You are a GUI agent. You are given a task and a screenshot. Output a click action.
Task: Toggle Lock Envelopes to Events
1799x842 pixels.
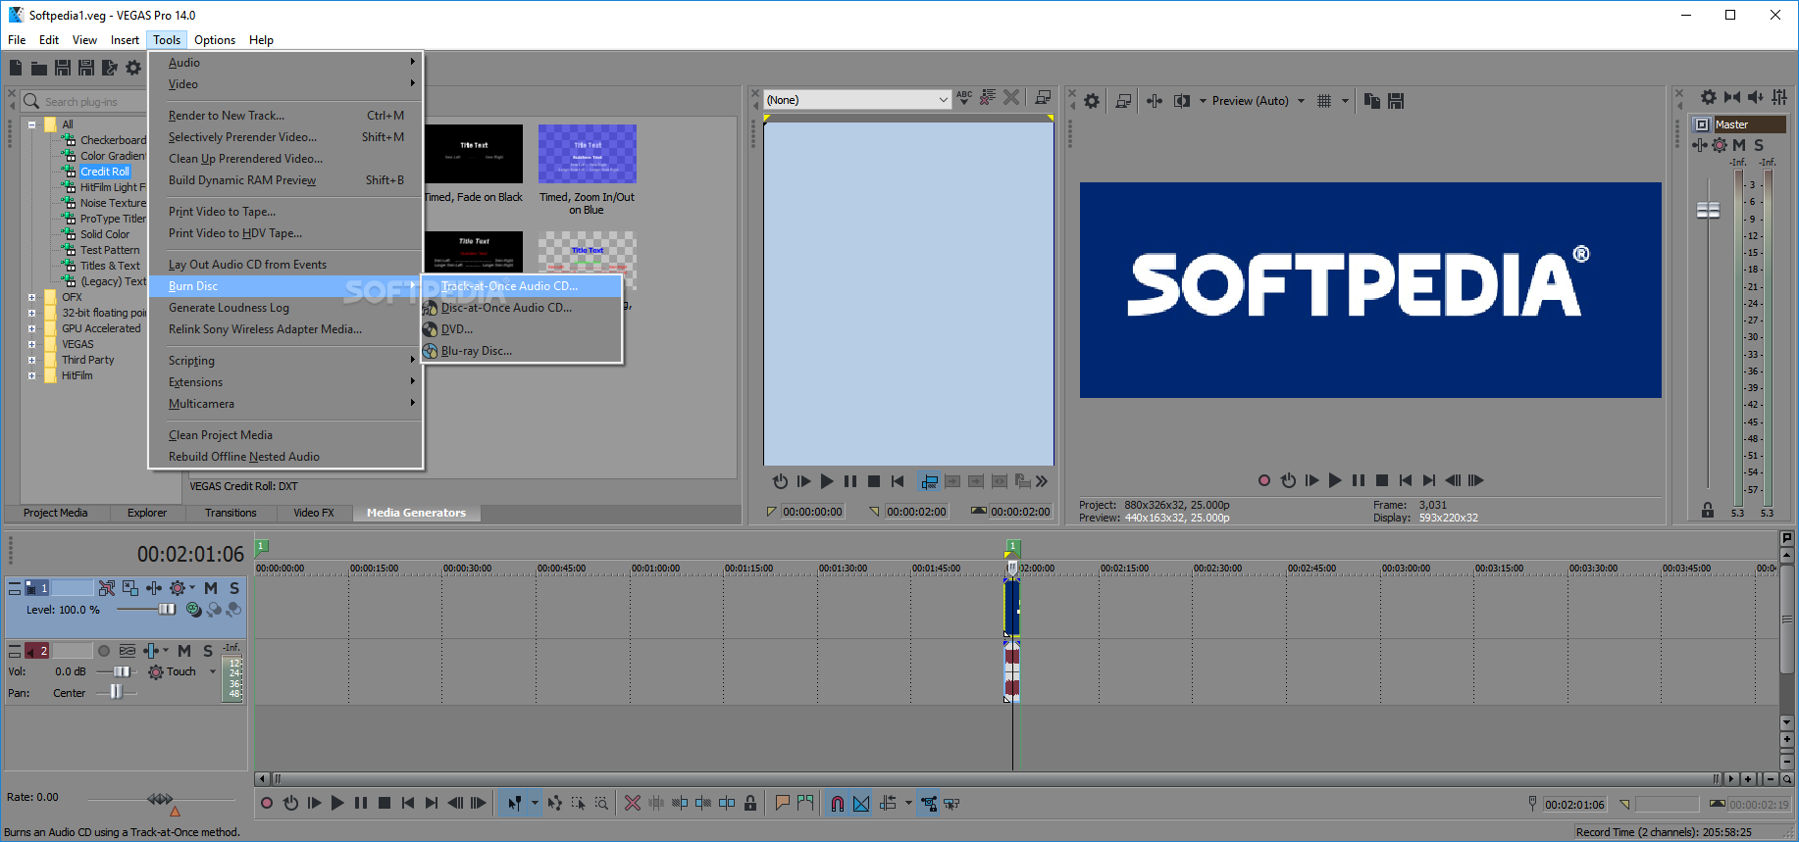point(928,803)
